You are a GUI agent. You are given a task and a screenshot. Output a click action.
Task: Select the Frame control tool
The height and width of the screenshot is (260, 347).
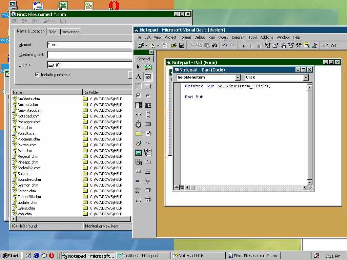point(139,86)
